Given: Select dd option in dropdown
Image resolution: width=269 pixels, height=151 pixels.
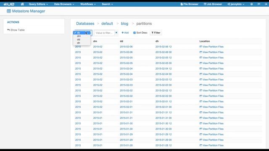Looking at the screenshot, I should 82,39.
